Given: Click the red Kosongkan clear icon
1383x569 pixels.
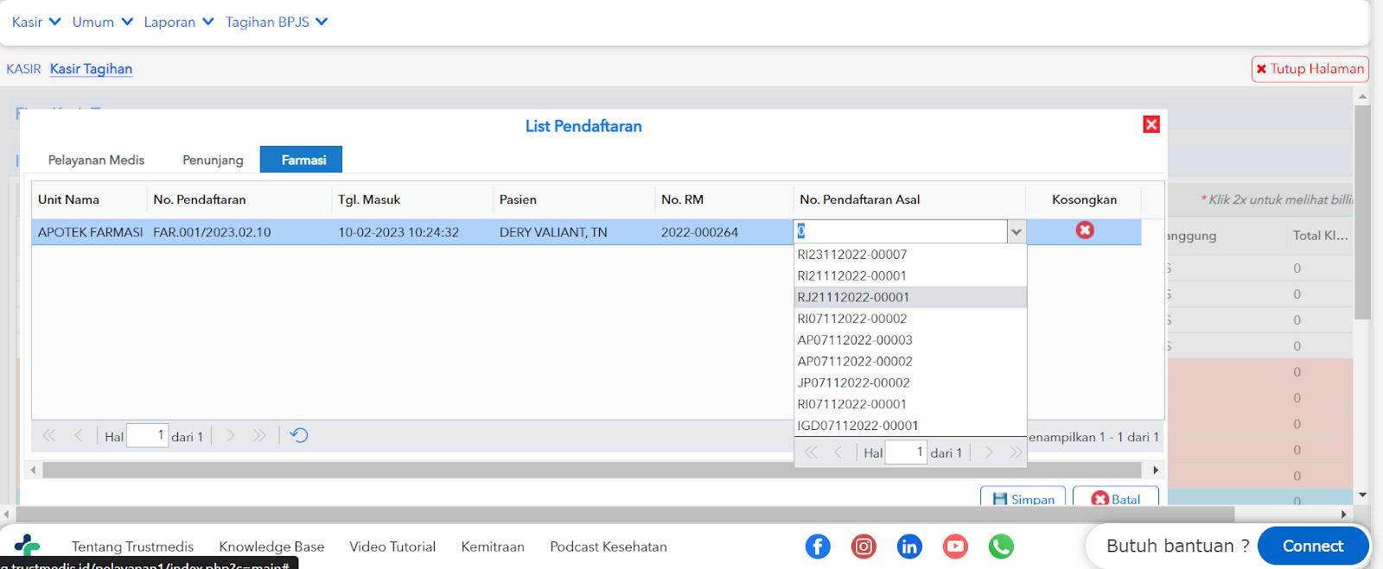Looking at the screenshot, I should tap(1085, 231).
